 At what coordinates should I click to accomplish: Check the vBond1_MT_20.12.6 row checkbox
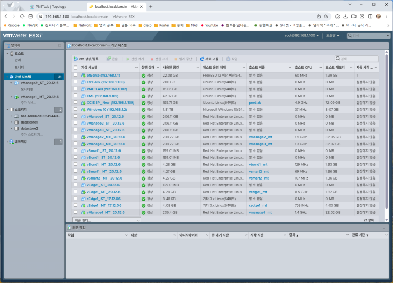click(76, 164)
